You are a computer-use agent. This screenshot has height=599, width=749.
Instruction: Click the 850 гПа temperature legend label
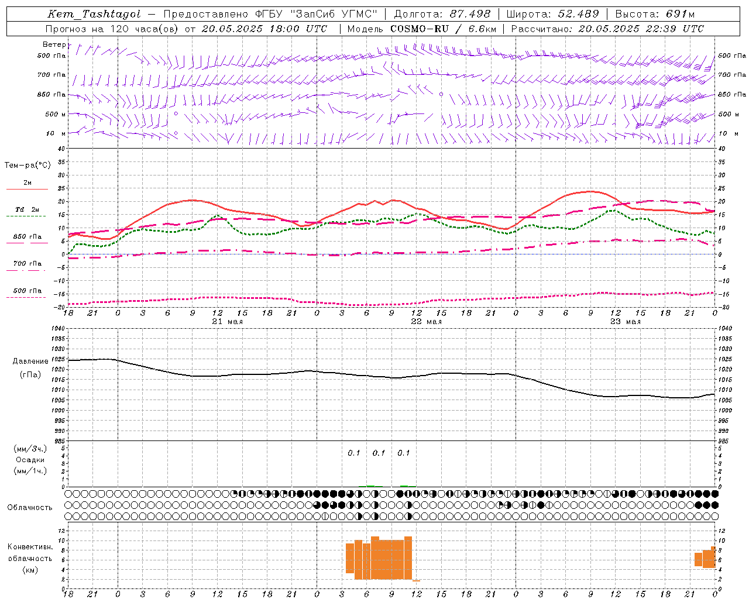[28, 237]
